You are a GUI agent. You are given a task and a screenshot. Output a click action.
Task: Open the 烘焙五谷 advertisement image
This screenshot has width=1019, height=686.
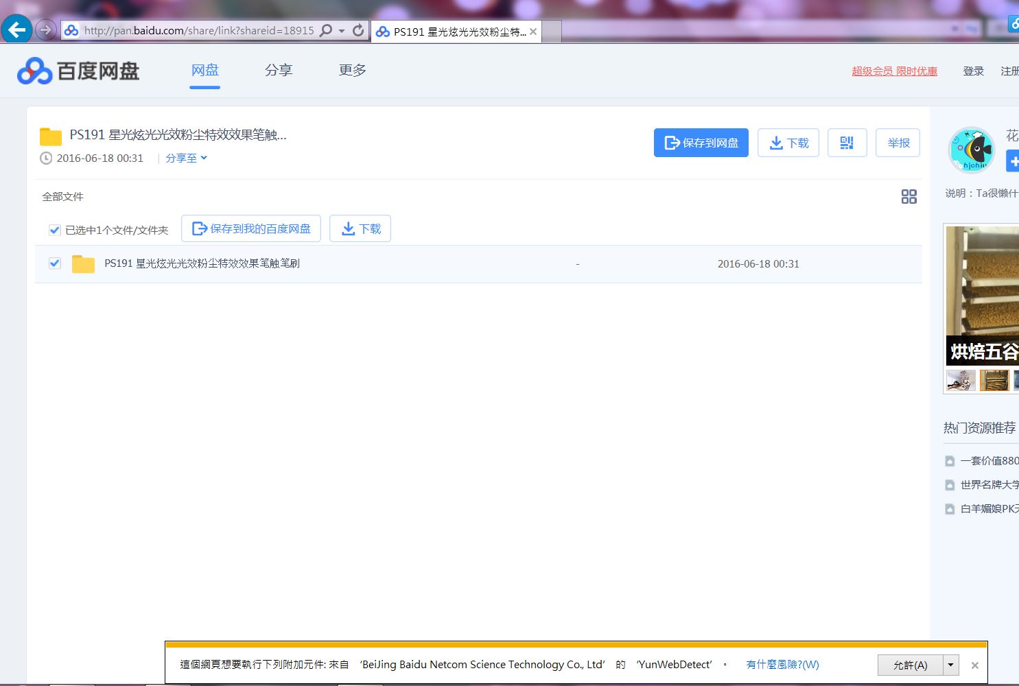pos(982,296)
